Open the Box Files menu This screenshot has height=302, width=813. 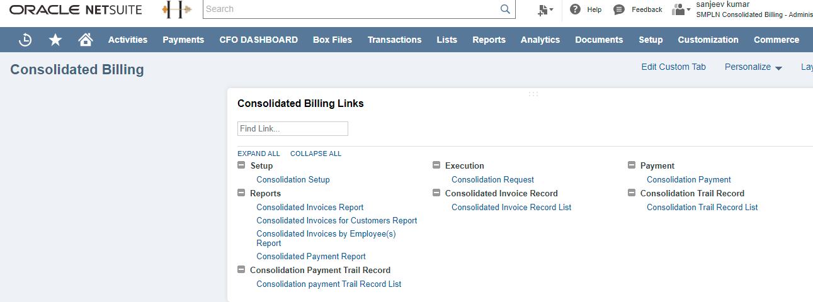coord(333,40)
